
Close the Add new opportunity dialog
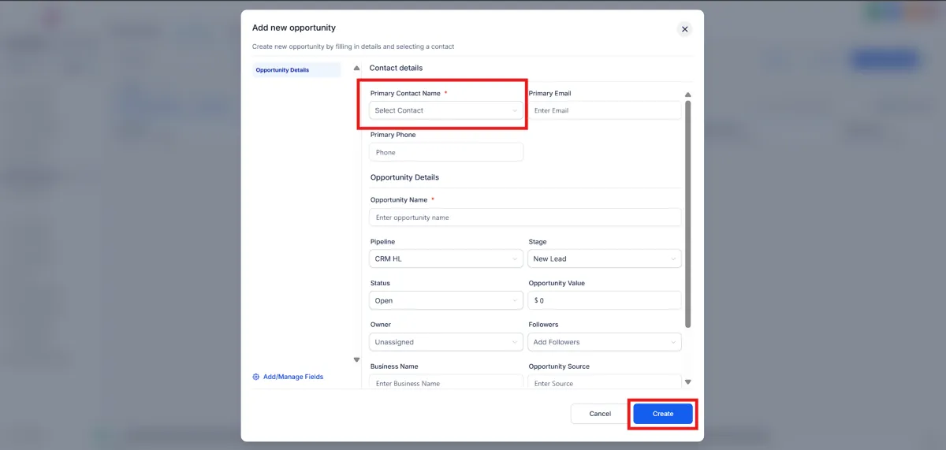684,29
